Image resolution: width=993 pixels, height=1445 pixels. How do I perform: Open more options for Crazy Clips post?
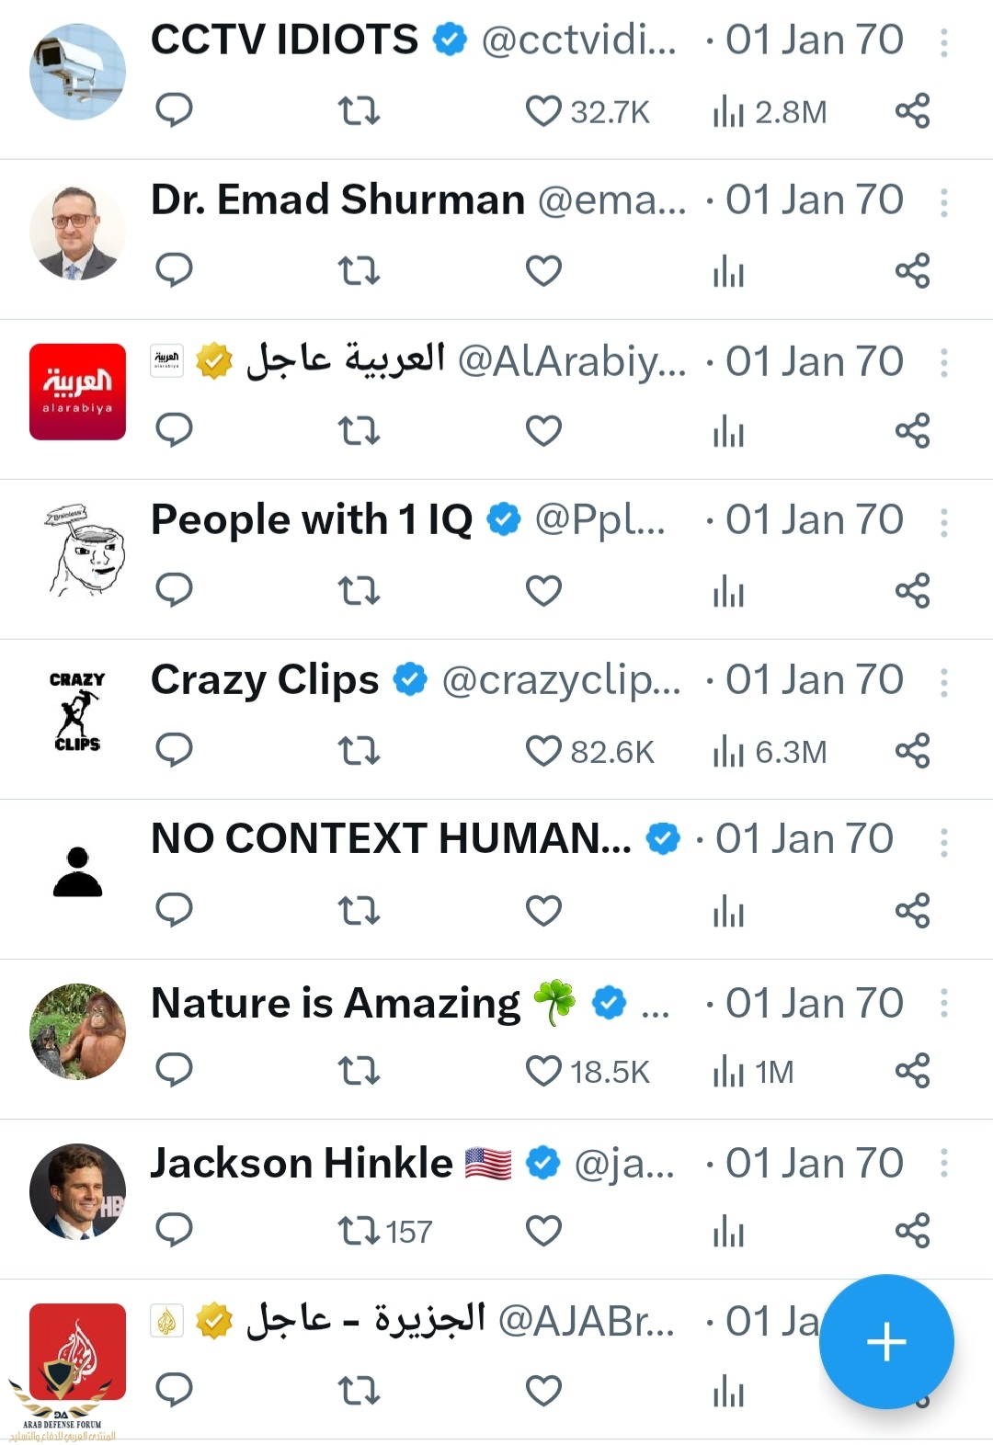click(x=944, y=682)
